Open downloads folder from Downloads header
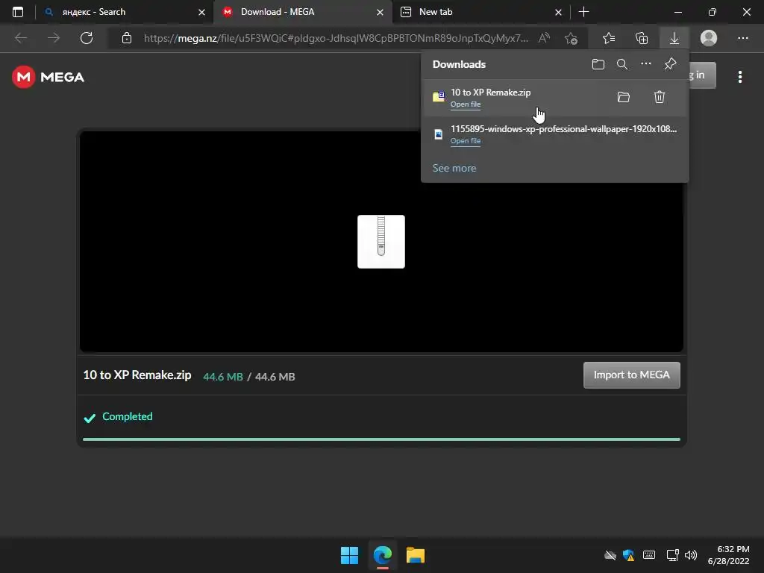The height and width of the screenshot is (573, 764). (x=598, y=64)
